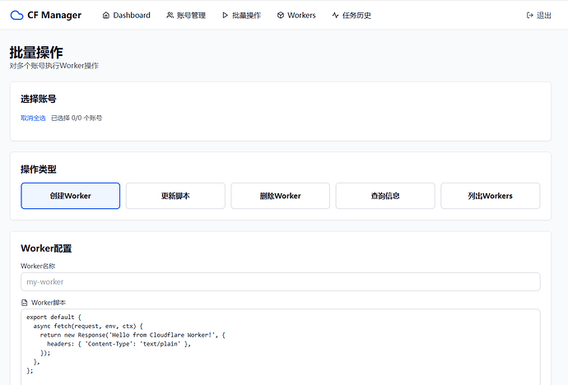The width and height of the screenshot is (568, 385).
Task: Click the 任务历史 activity icon
Action: tap(335, 15)
